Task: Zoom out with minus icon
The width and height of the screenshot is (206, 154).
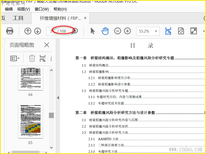Action: coord(117,31)
